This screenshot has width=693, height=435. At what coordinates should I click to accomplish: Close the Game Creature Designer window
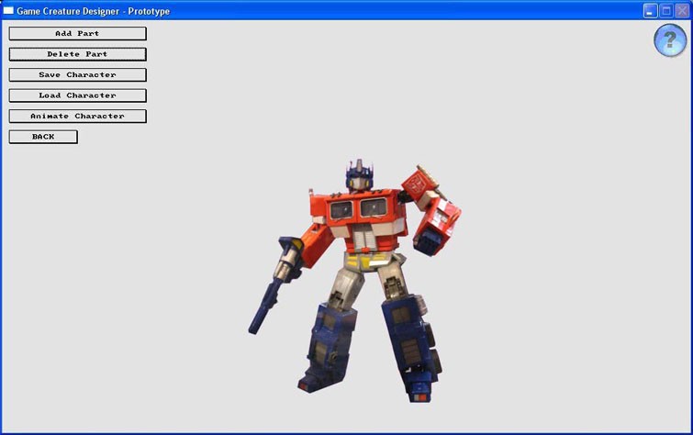pos(682,11)
